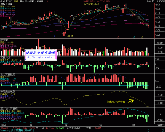165x132 pixels.
Task: Click the 均價60 =46.83 moving average label
Action: pyautogui.click(x=7, y=12)
